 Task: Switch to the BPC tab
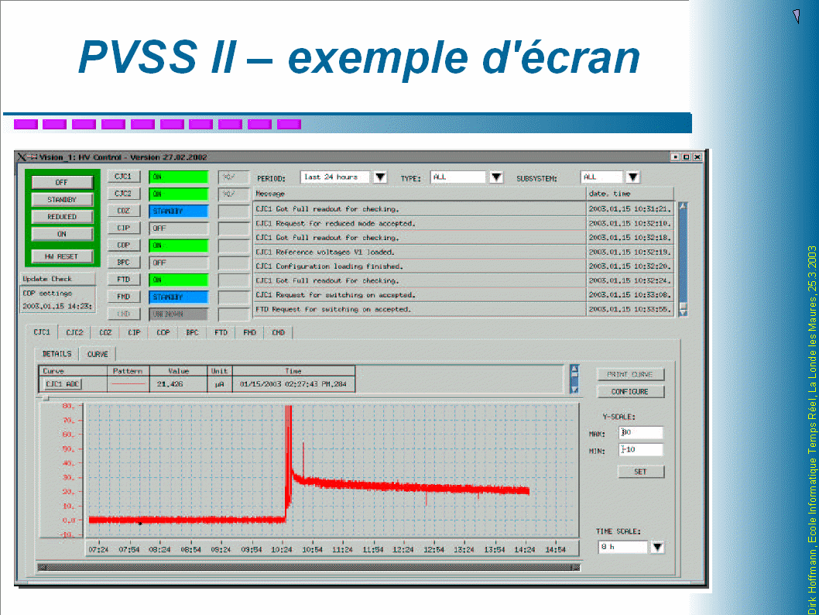point(192,332)
